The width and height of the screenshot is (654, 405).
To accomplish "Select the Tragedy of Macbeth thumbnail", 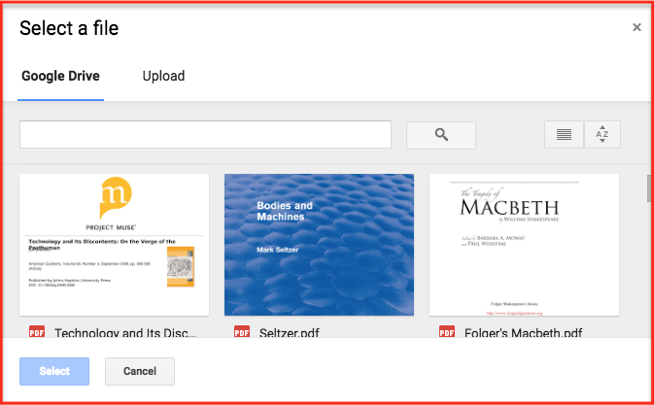I will [x=525, y=245].
